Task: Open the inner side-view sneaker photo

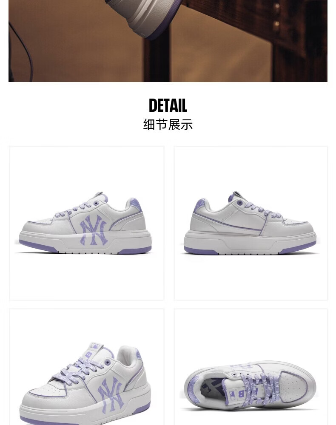Action: (x=251, y=223)
